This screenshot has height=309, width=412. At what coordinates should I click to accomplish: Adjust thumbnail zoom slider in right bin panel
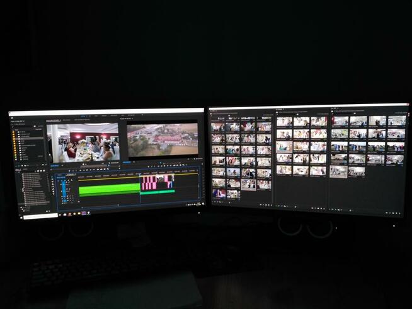350,211
